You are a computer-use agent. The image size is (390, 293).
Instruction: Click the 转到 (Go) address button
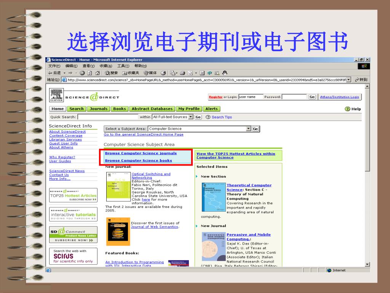coord(361,80)
